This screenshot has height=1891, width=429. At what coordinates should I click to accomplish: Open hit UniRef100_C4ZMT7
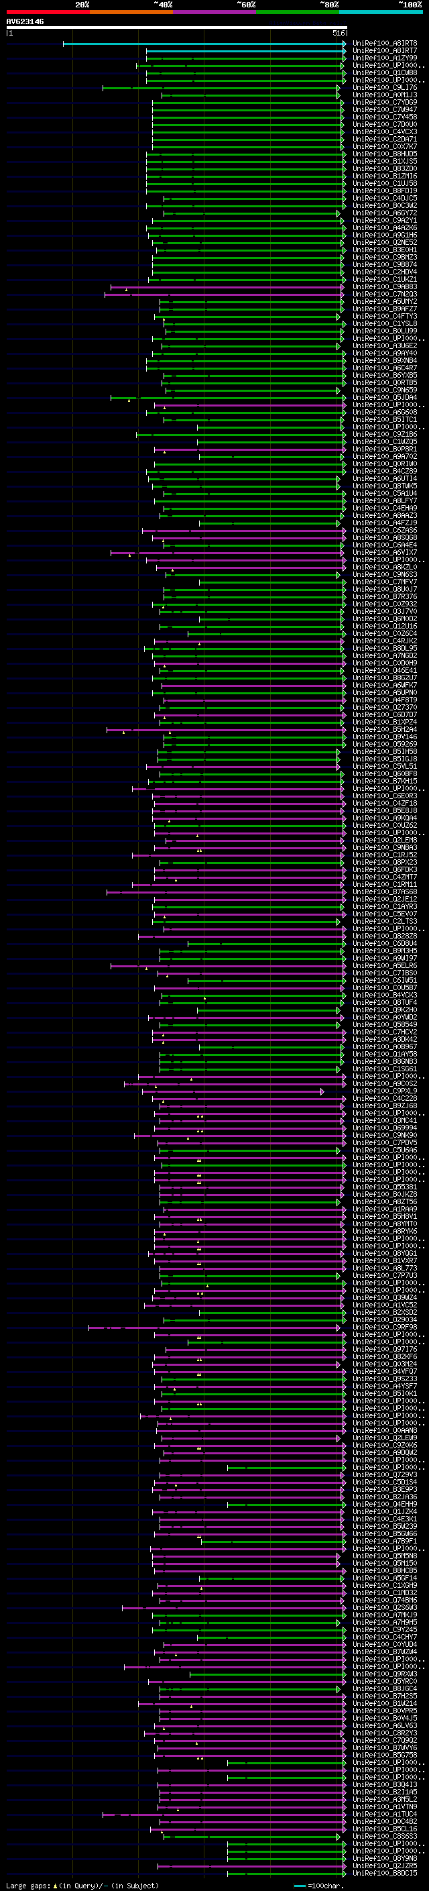385,877
